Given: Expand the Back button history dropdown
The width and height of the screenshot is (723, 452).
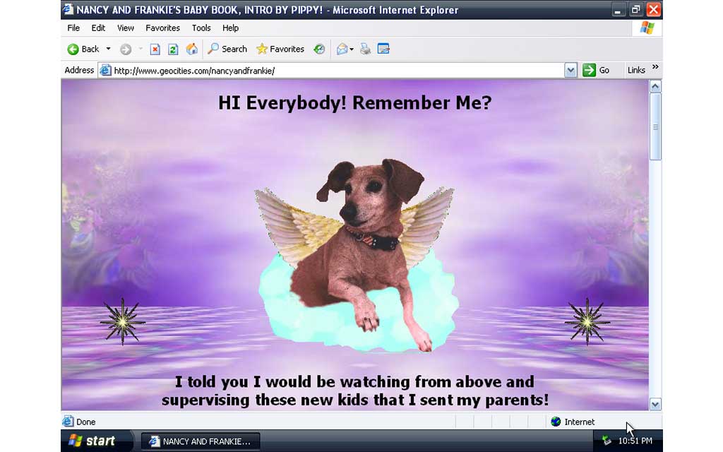Looking at the screenshot, I should point(108,49).
